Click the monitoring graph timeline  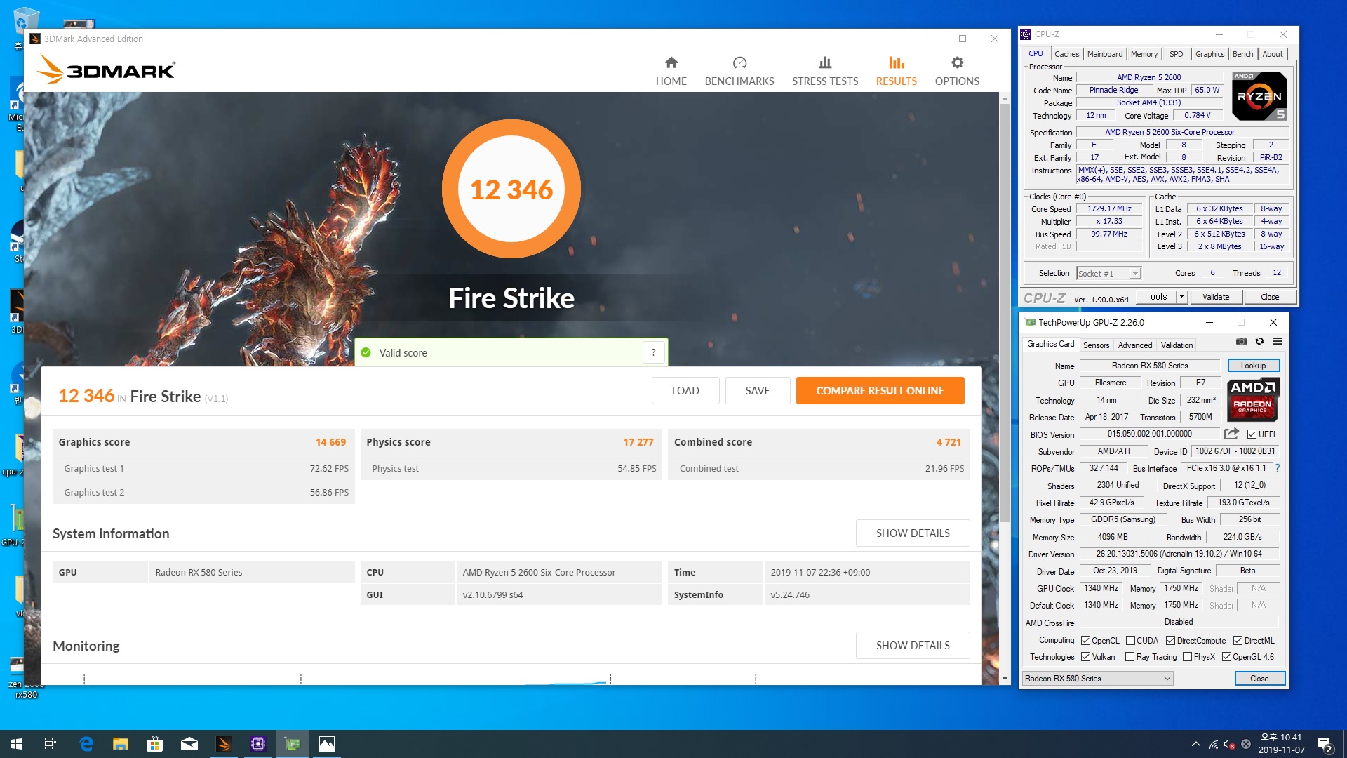coord(511,678)
